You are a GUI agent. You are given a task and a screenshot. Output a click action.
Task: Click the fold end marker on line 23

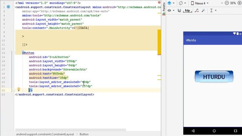point(14,94)
